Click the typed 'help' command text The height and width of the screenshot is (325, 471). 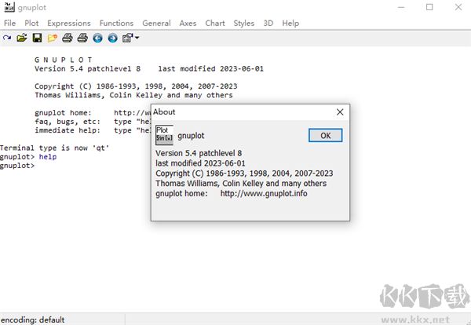coord(48,157)
